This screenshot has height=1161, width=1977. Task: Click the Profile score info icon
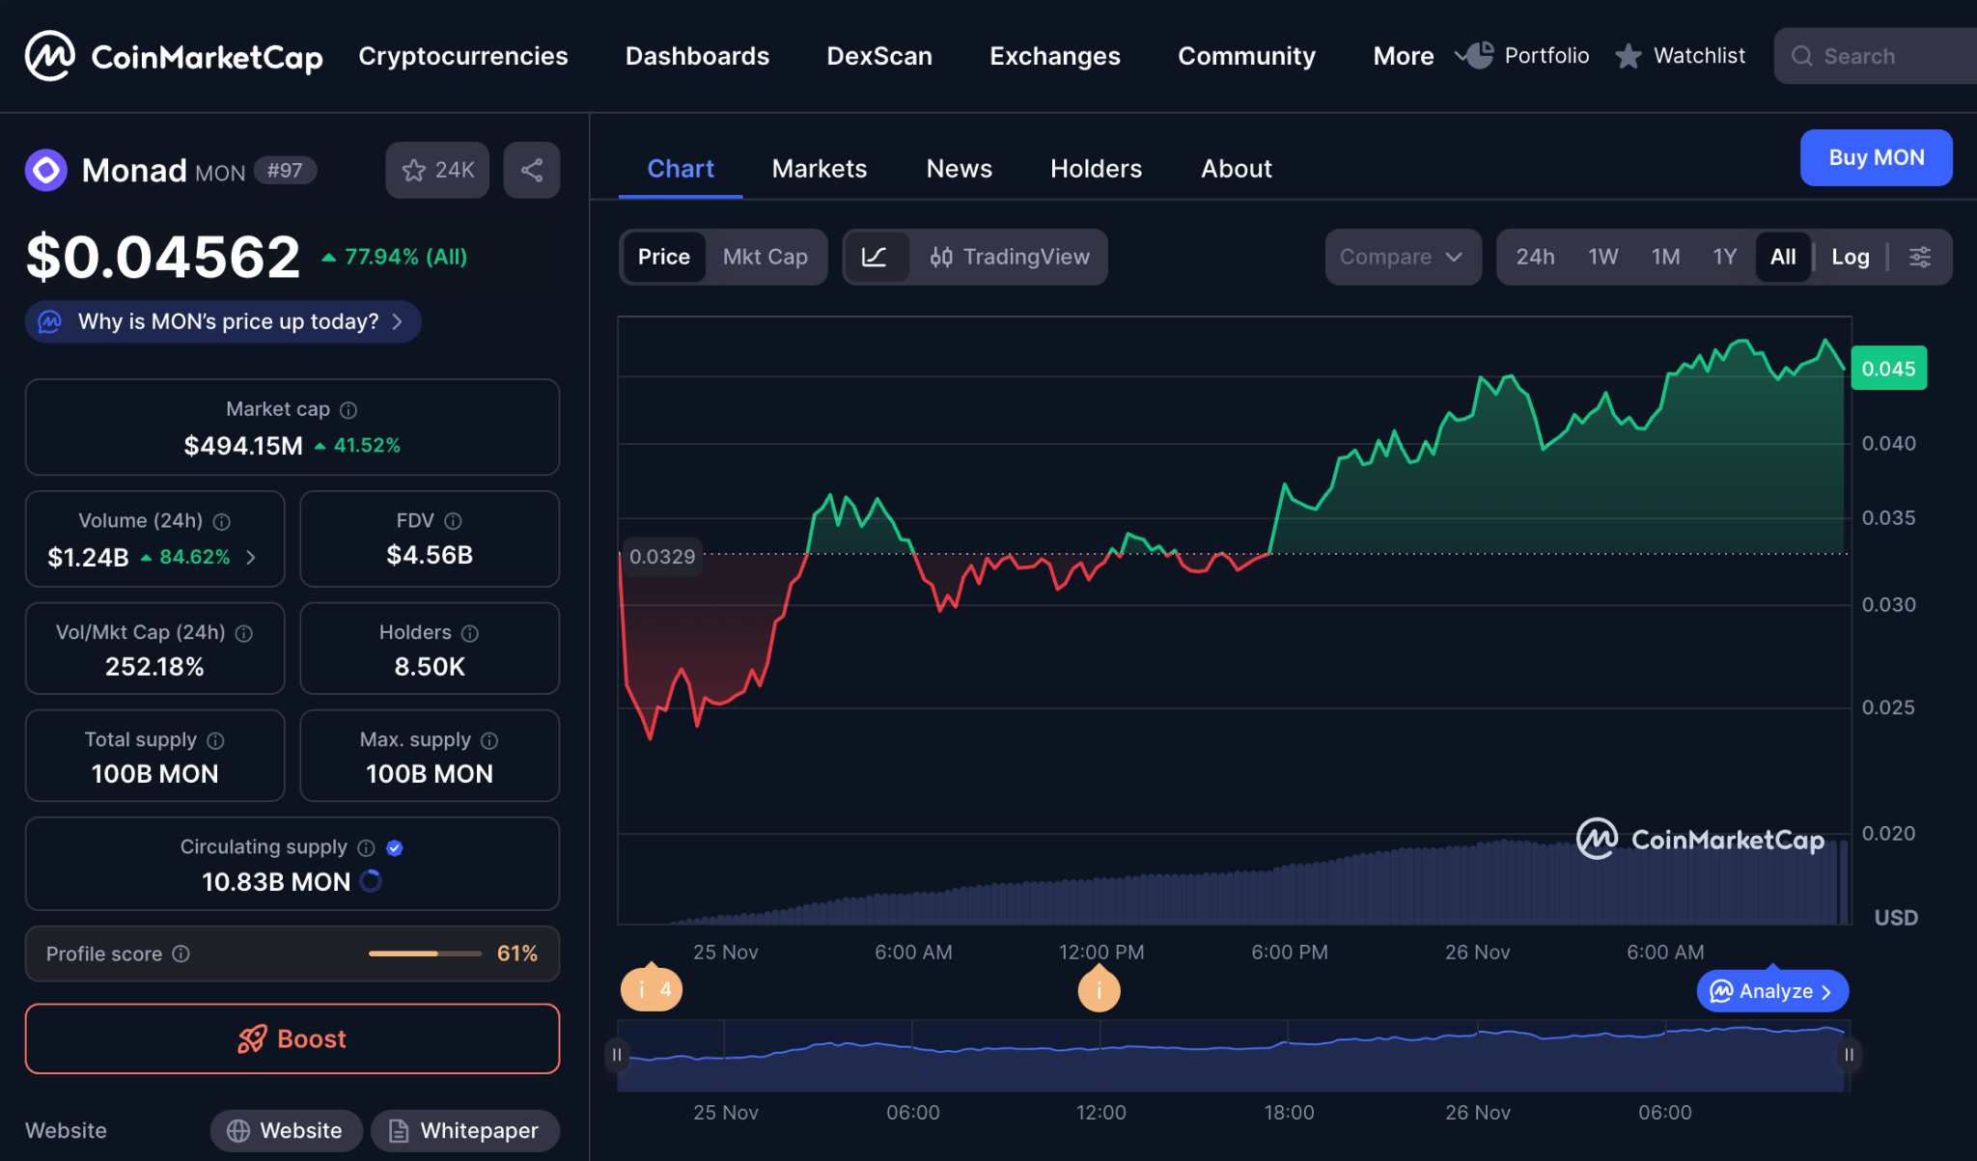pos(181,954)
